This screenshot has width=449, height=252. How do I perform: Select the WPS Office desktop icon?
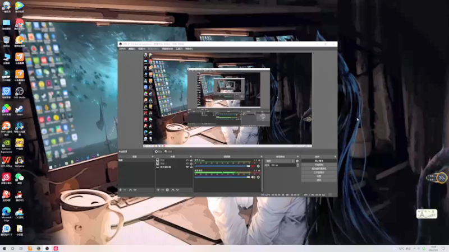(6, 162)
